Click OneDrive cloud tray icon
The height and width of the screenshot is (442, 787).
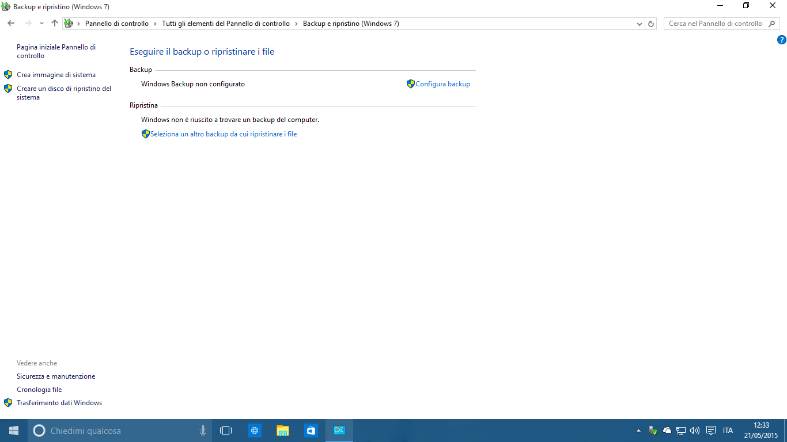coord(667,430)
